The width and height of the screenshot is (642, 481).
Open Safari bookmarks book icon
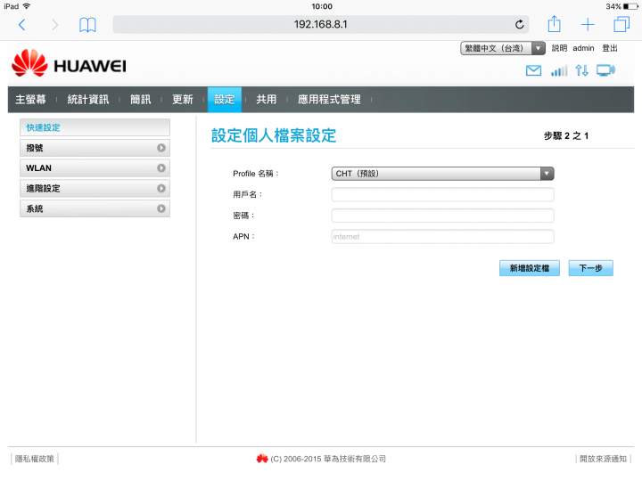pyautogui.click(x=87, y=25)
